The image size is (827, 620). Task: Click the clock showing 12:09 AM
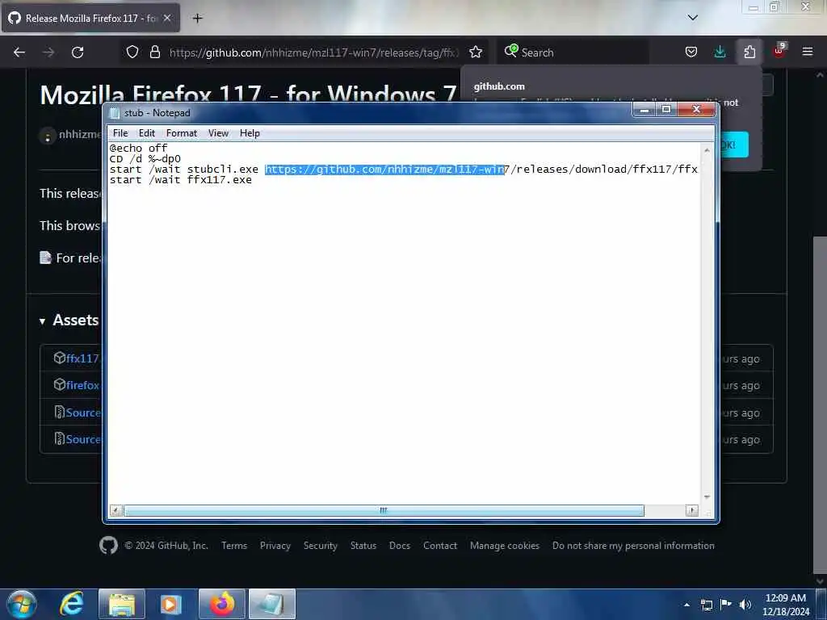click(x=785, y=598)
